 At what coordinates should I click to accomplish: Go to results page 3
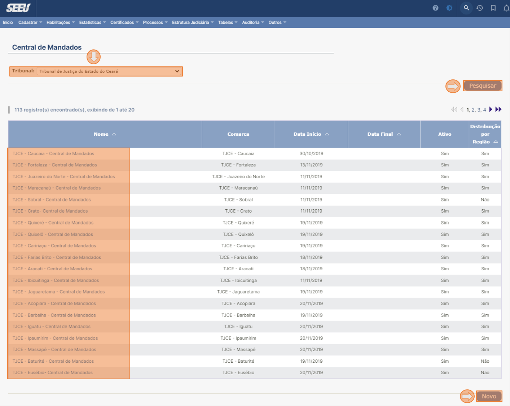coord(479,110)
